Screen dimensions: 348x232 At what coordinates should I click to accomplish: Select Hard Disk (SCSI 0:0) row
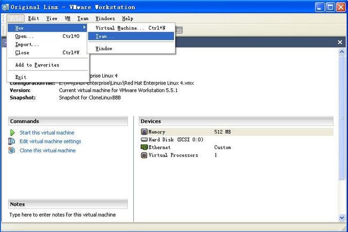pyautogui.click(x=236, y=140)
